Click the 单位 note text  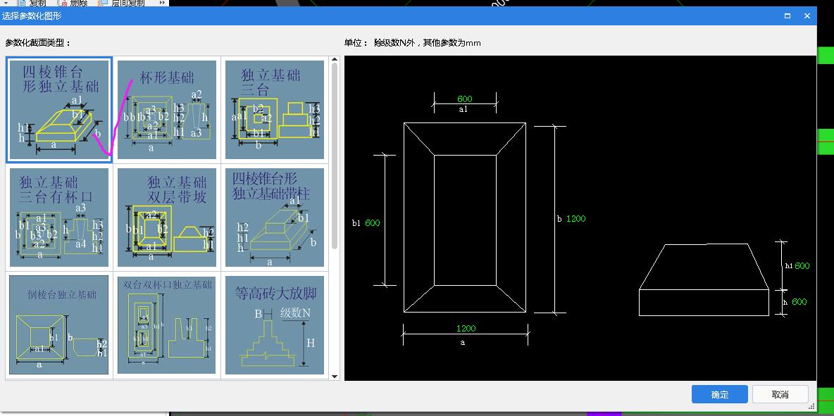pos(412,42)
